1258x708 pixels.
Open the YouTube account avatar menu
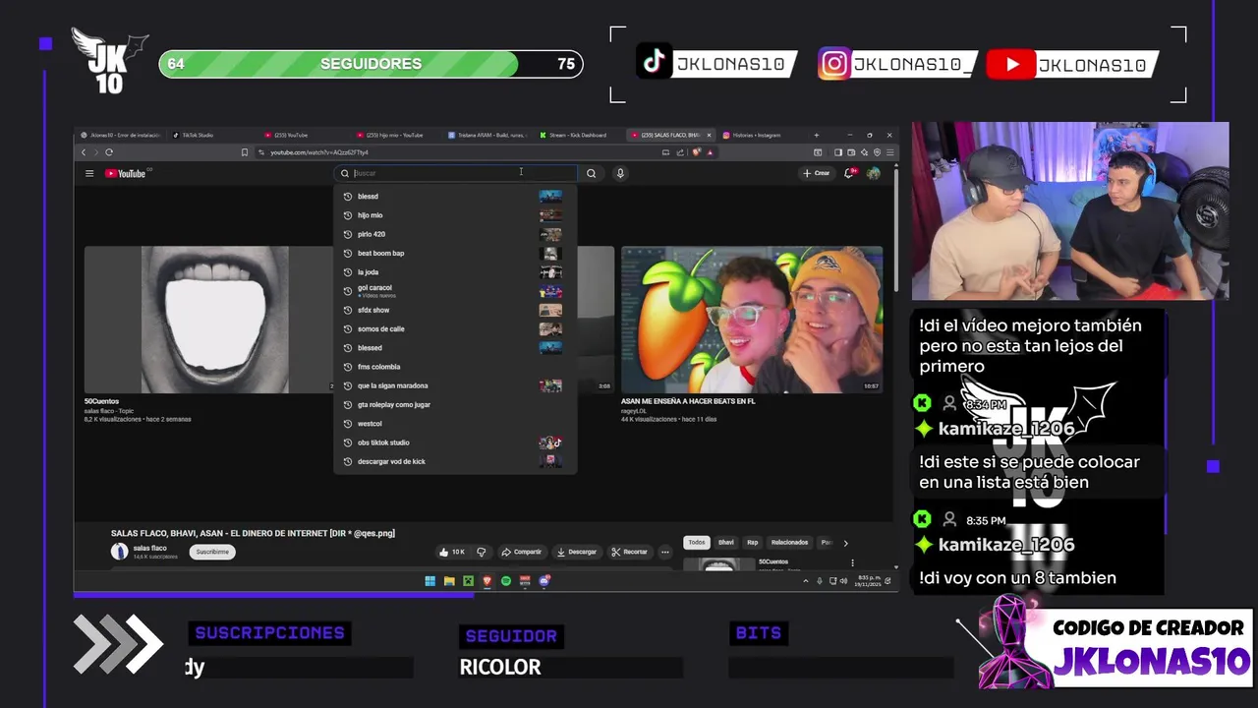pyautogui.click(x=874, y=173)
